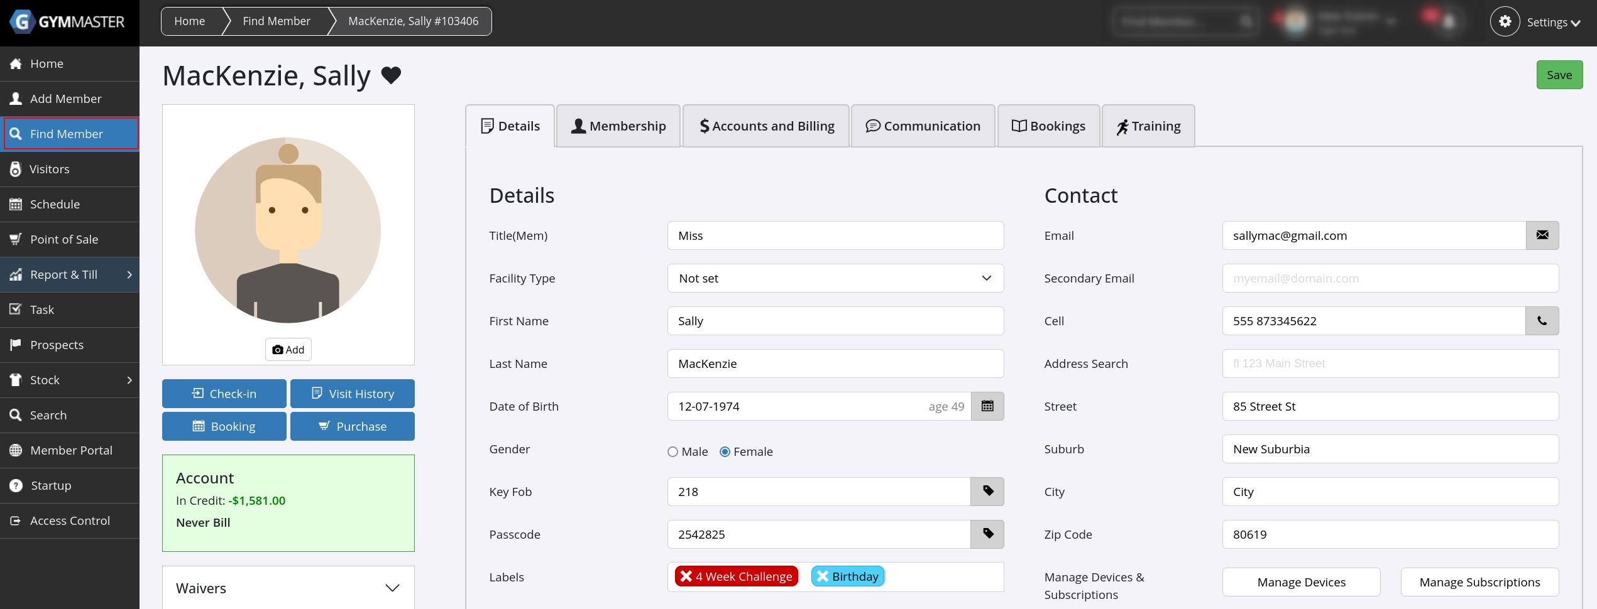Click the tag icon beside the Passcode field

tap(987, 534)
